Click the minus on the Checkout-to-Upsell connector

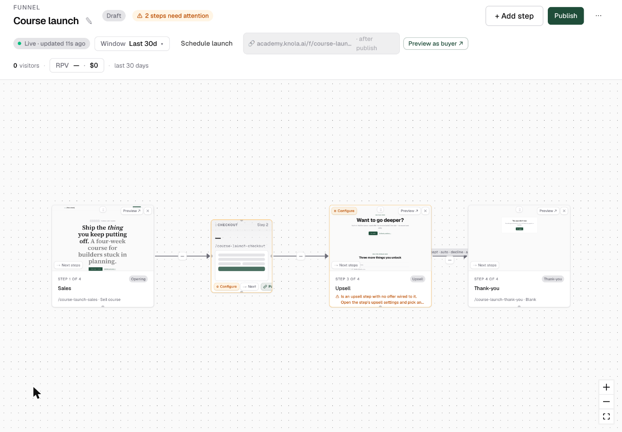(x=301, y=256)
